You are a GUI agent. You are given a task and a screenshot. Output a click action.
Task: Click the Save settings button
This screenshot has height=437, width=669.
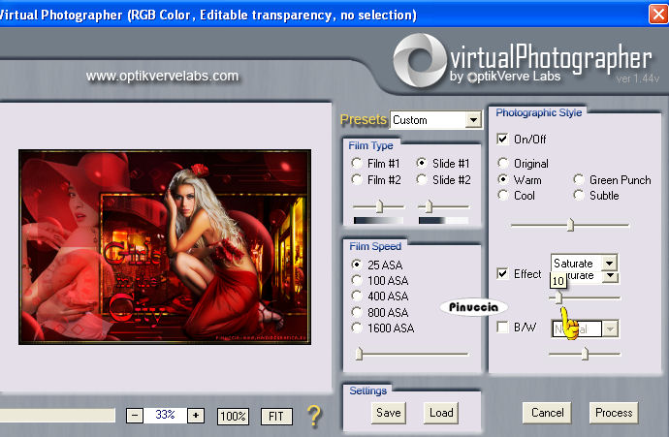pos(388,413)
